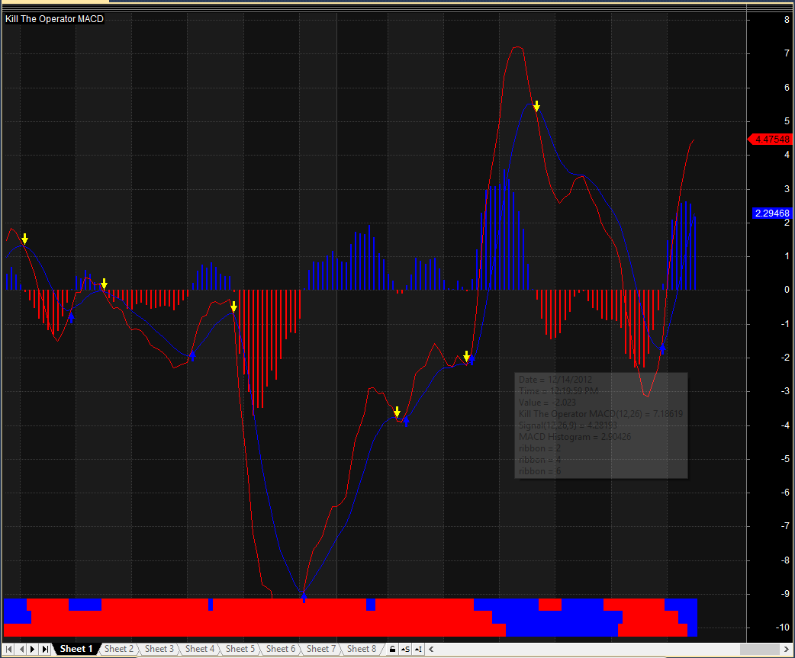Click the horizontal scrollbar right arrow

pyautogui.click(x=788, y=649)
